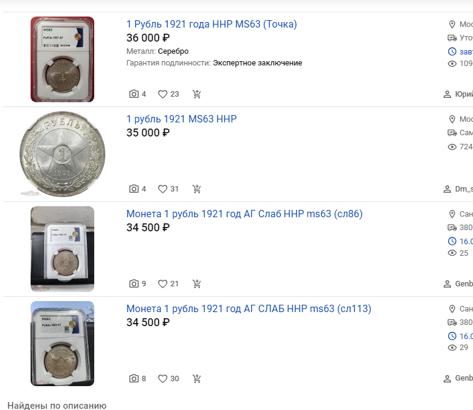Screen dimensions: 473x410
Task: Click the red slab coin thumbnail
Action: pyautogui.click(x=62, y=59)
